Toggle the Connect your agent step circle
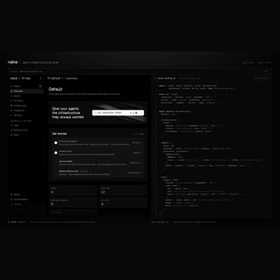This screenshot has height=280, width=280. pyautogui.click(x=56, y=143)
